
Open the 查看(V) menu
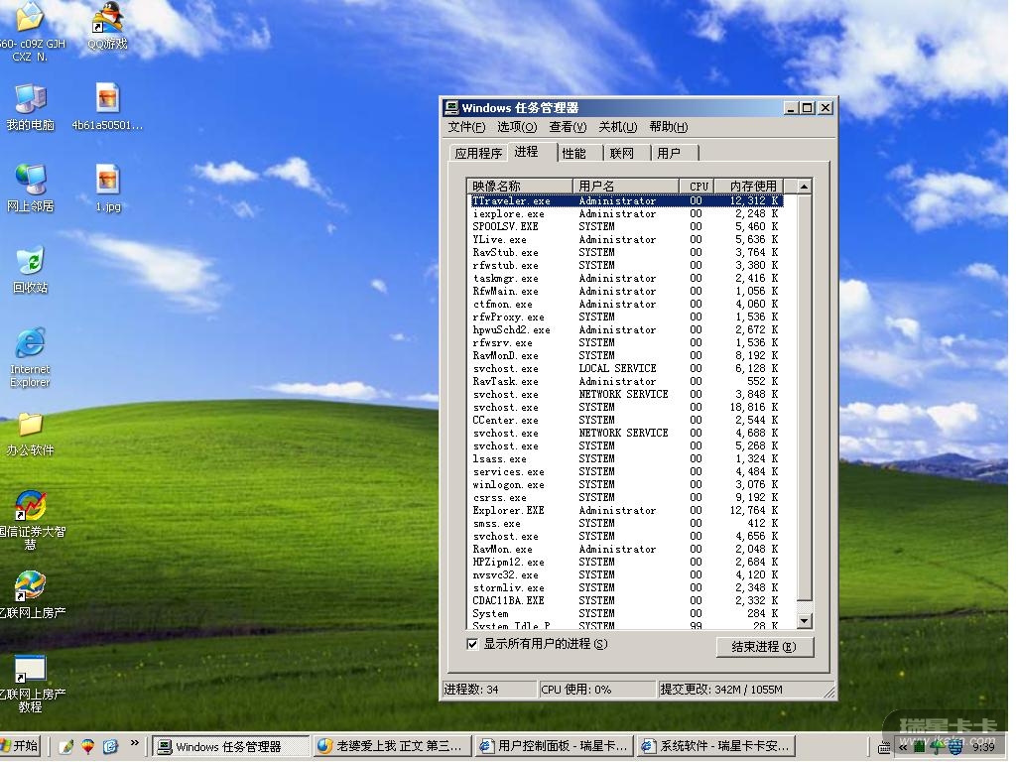[567, 127]
